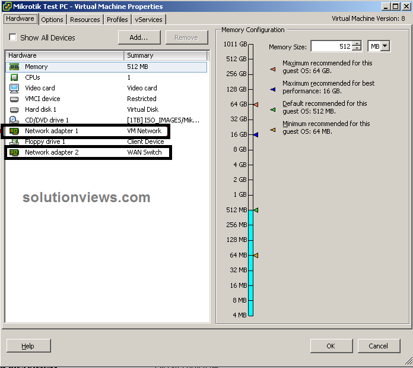Open the memory unit MB dropdown
The width and height of the screenshot is (413, 368).
coord(385,46)
